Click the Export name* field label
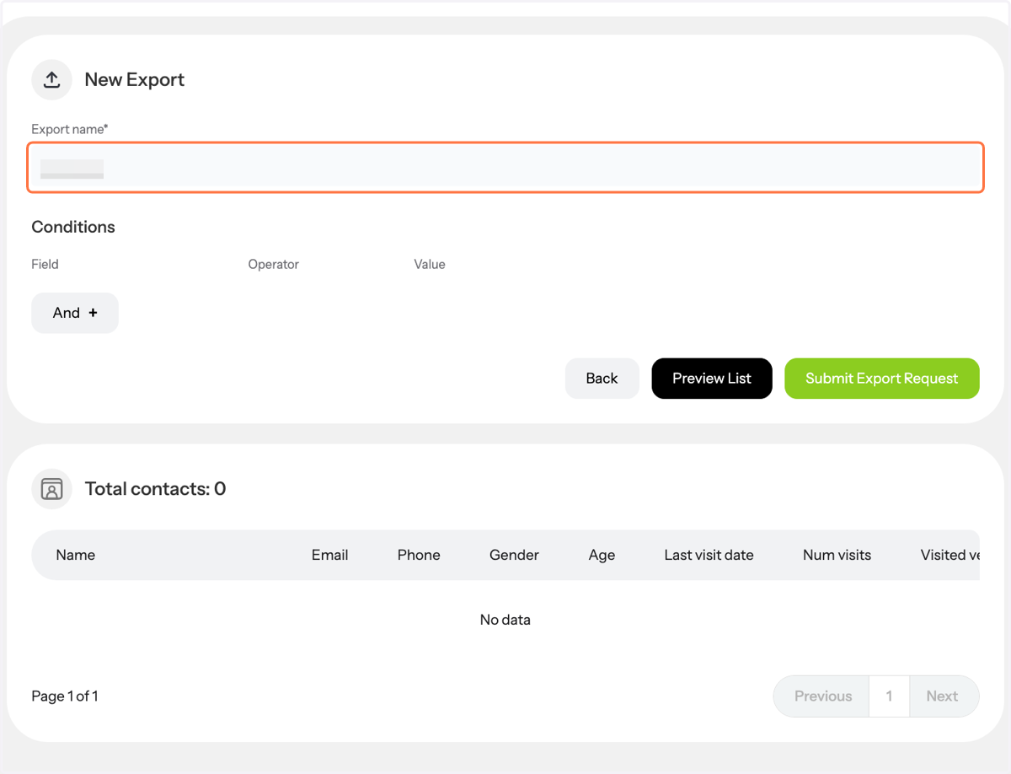This screenshot has width=1011, height=774. pos(70,129)
